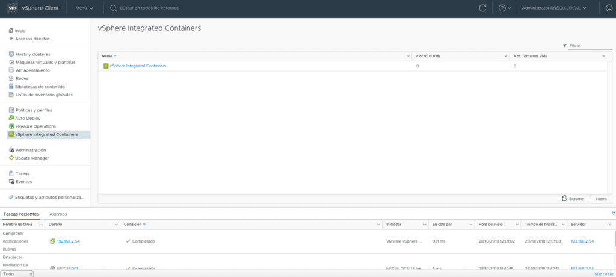The height and width of the screenshot is (277, 616).
Task: Click the Administración icon
Action: click(x=11, y=150)
